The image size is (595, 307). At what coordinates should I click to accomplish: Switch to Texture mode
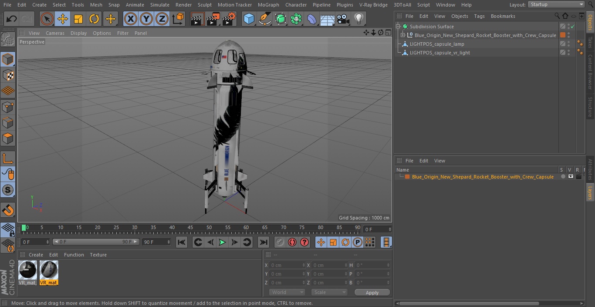[x=8, y=75]
